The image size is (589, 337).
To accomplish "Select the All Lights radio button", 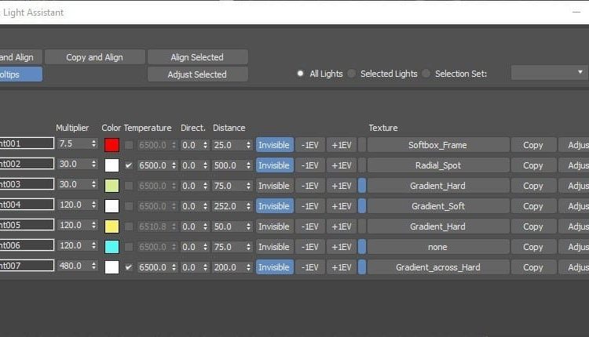I will pyautogui.click(x=300, y=74).
